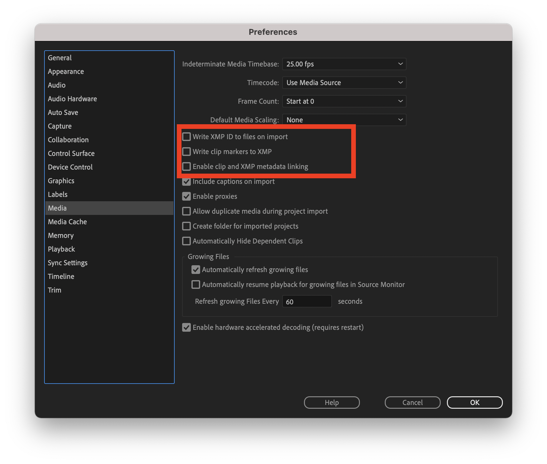Confirm preferences with OK
This screenshot has width=547, height=464.
[475, 402]
